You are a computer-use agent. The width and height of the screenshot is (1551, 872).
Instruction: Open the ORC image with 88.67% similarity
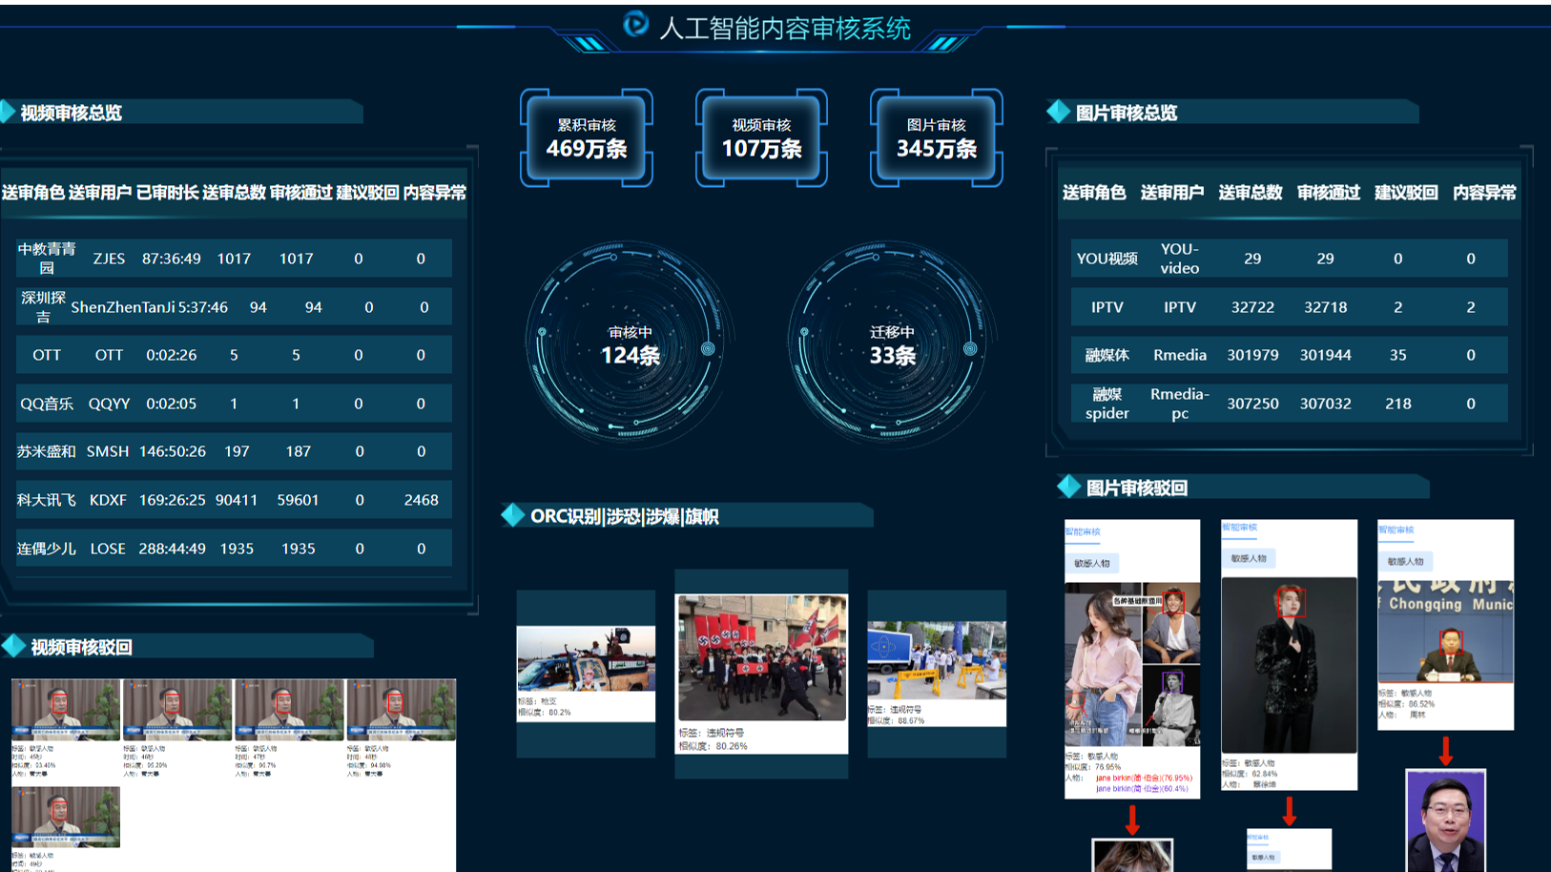pyautogui.click(x=936, y=659)
